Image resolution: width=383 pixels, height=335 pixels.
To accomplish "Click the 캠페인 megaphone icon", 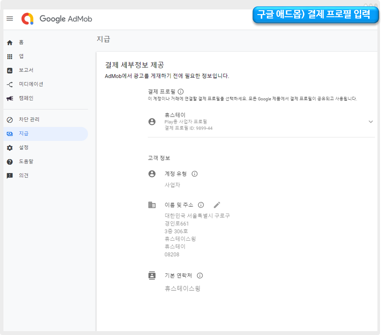I will point(10,98).
